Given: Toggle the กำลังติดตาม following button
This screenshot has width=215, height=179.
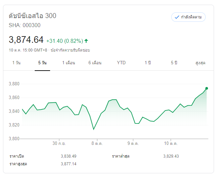Looking at the screenshot, I should click(188, 17).
